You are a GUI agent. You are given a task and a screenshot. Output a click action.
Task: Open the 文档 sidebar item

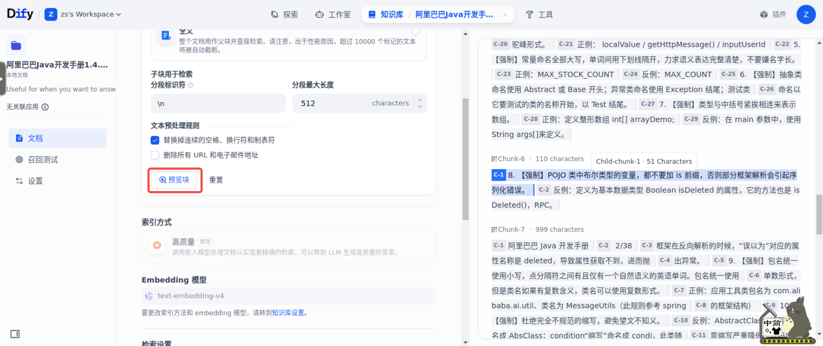[x=57, y=138]
